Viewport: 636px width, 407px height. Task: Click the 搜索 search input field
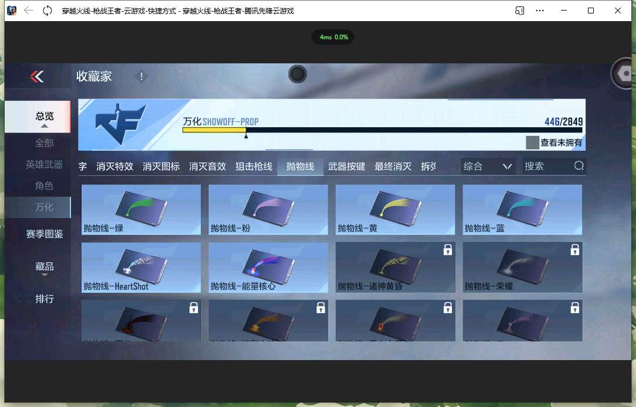[x=554, y=167]
